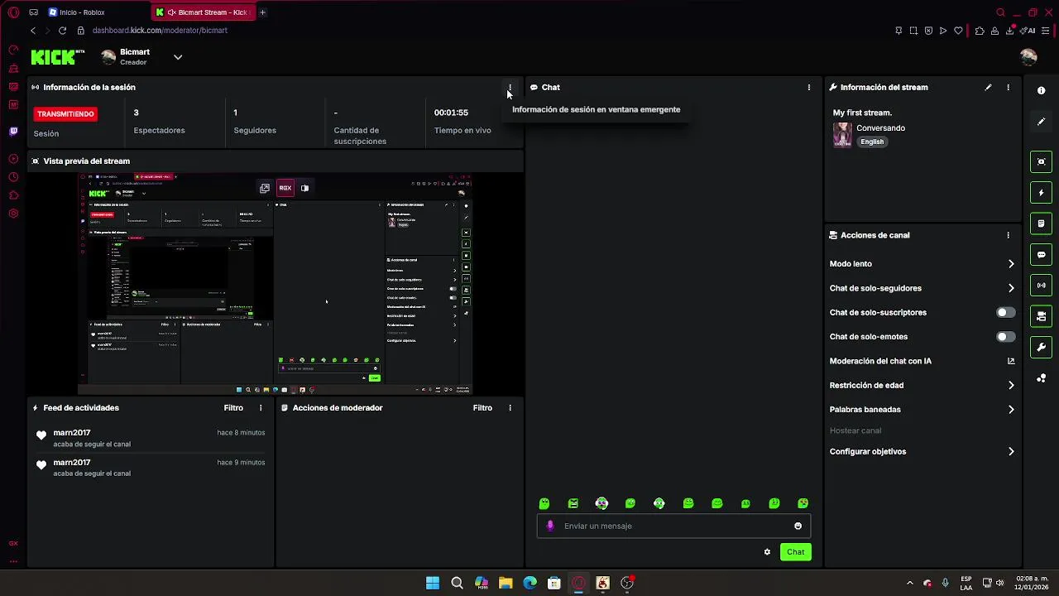The height and width of the screenshot is (596, 1059).
Task: Click the TRANSMITIENDO status badge
Action: click(65, 113)
